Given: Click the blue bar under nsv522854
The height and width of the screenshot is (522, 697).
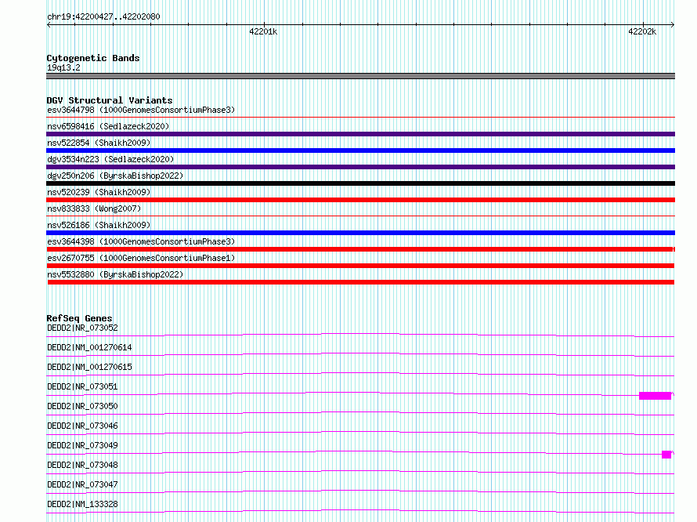Looking at the screenshot, I should click(x=360, y=150).
